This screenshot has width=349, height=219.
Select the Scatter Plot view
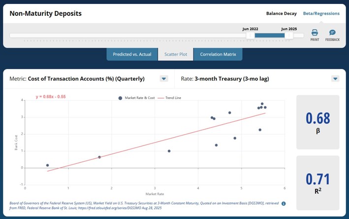pos(176,54)
